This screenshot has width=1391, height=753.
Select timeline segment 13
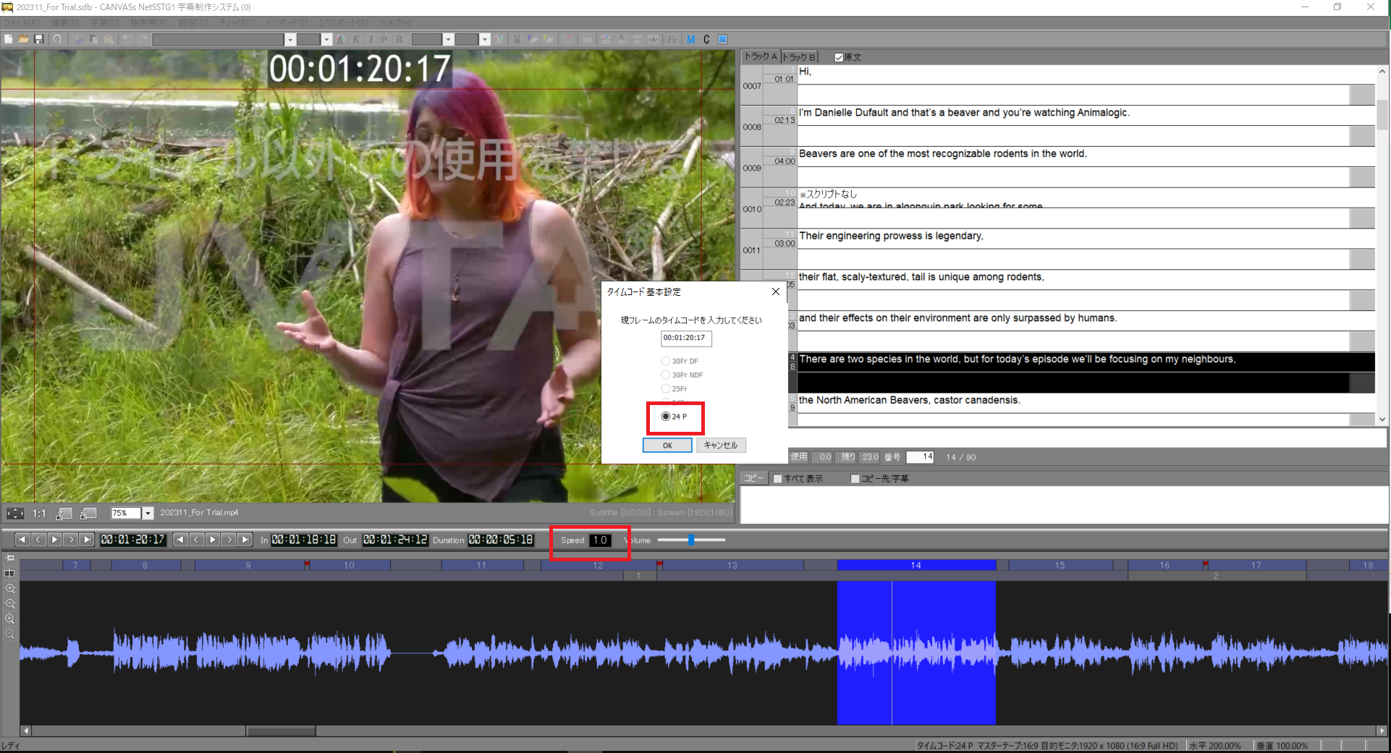pyautogui.click(x=732, y=565)
